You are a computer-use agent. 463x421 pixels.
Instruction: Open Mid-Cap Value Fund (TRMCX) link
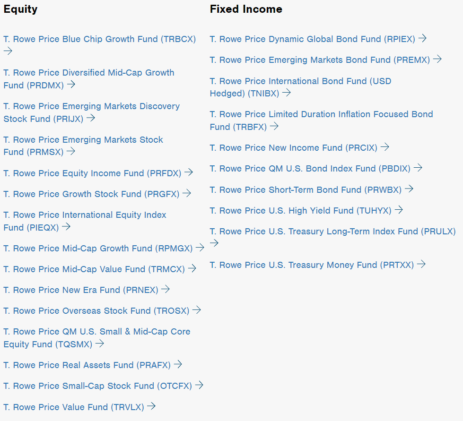click(x=94, y=269)
